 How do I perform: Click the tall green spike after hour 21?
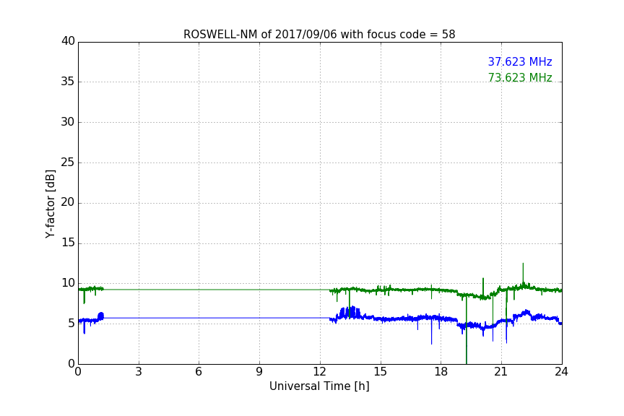[x=523, y=274]
